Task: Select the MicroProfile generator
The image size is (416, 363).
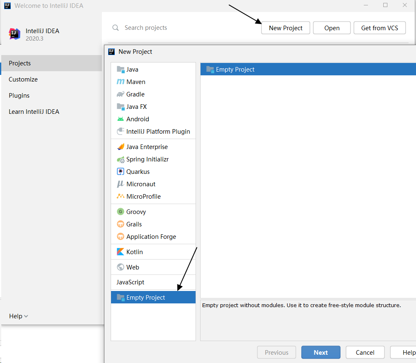Action: 153,197
